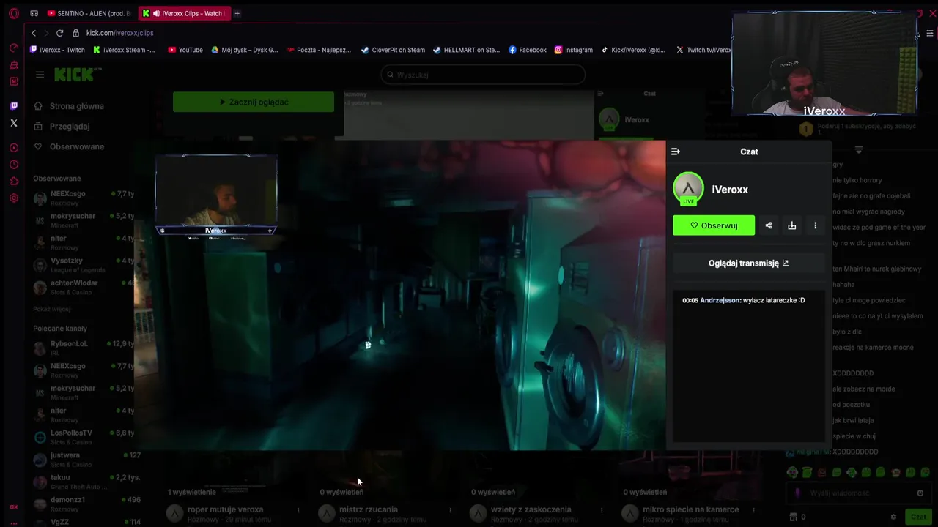This screenshot has height=527, width=938.
Task: Open the LosPollosTV channel
Action: [84, 437]
